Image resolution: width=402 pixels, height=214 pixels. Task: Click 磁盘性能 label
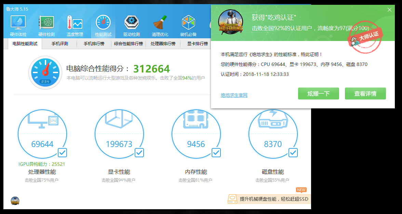click(273, 172)
